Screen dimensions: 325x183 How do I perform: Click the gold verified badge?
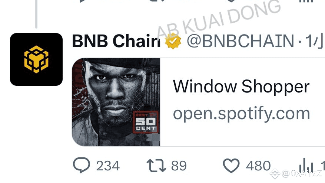(173, 41)
